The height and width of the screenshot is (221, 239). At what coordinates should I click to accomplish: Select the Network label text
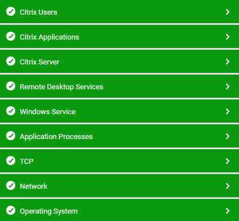[33, 187]
